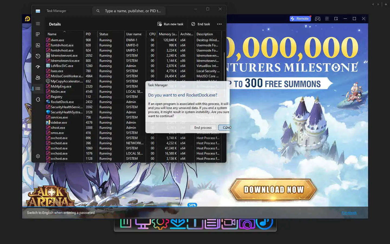Toggle sort direction chevron above Name column
Screen dimensions: 390x244
coord(64,31)
